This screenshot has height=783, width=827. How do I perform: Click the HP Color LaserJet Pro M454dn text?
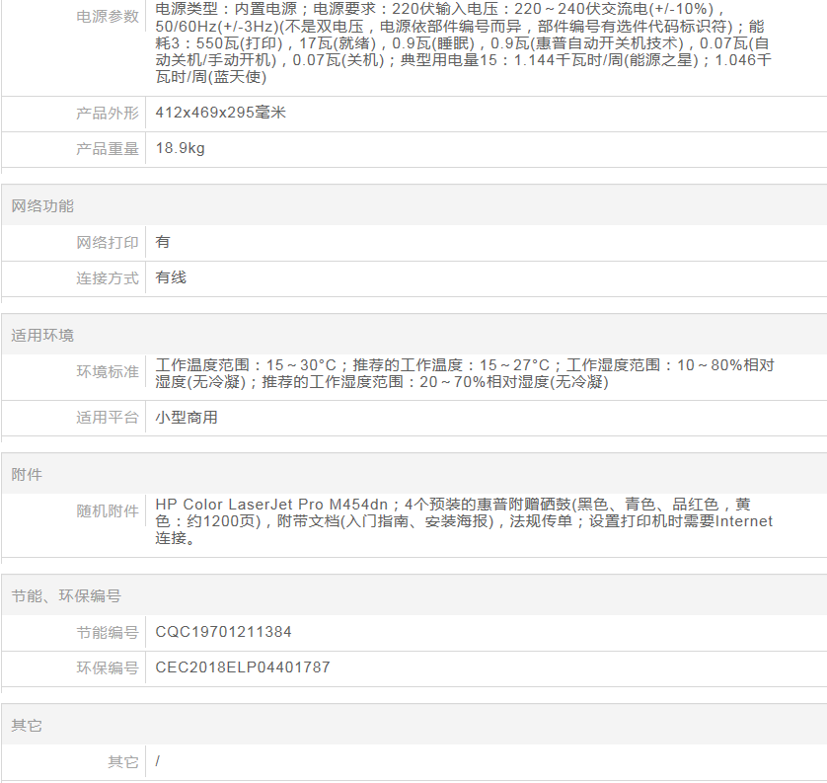pyautogui.click(x=257, y=504)
